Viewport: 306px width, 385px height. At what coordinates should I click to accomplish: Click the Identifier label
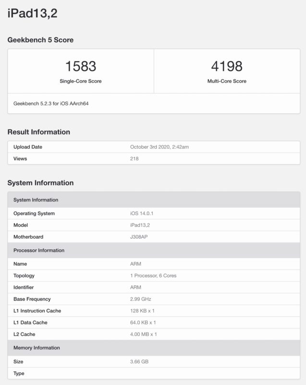24,287
